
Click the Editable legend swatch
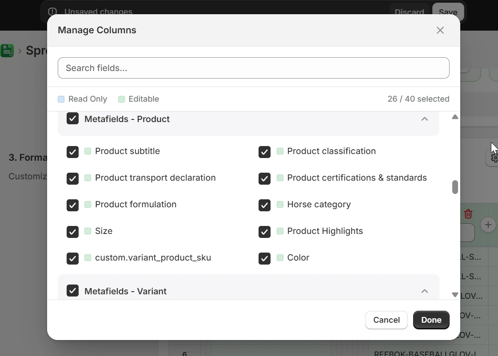pos(121,99)
